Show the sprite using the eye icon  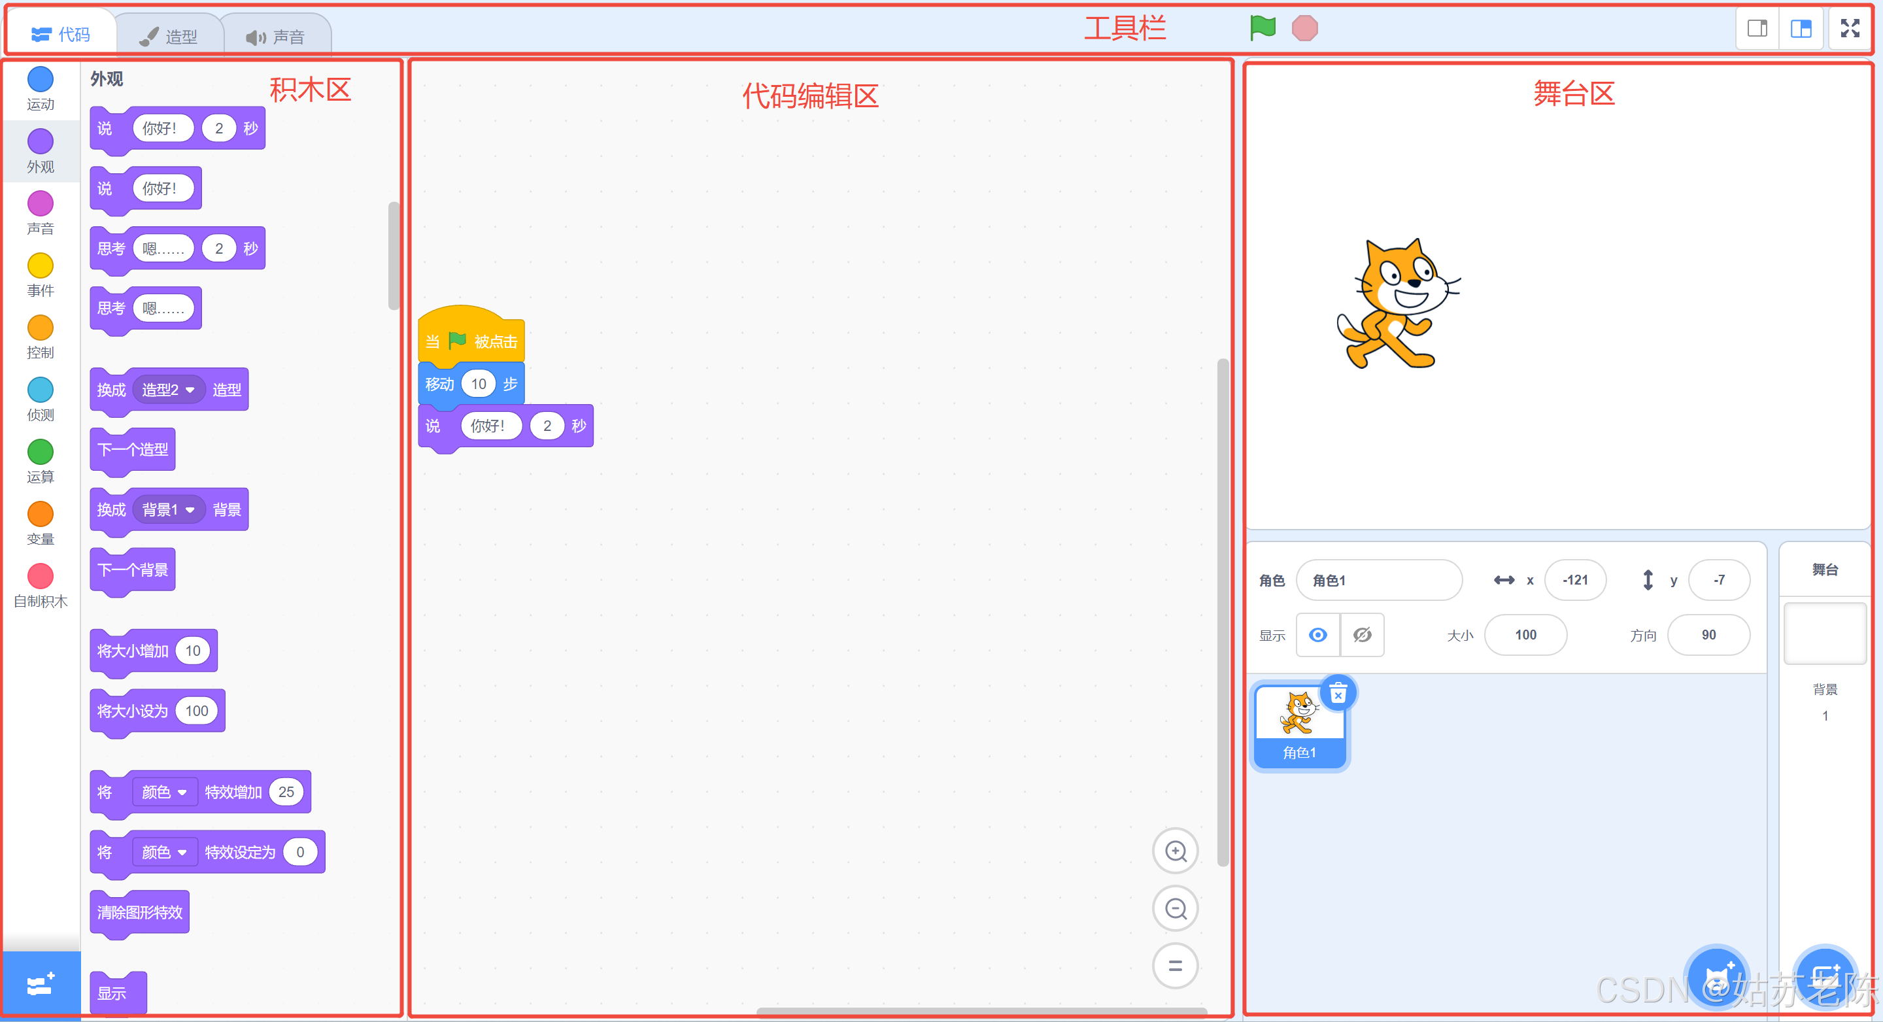(x=1317, y=634)
